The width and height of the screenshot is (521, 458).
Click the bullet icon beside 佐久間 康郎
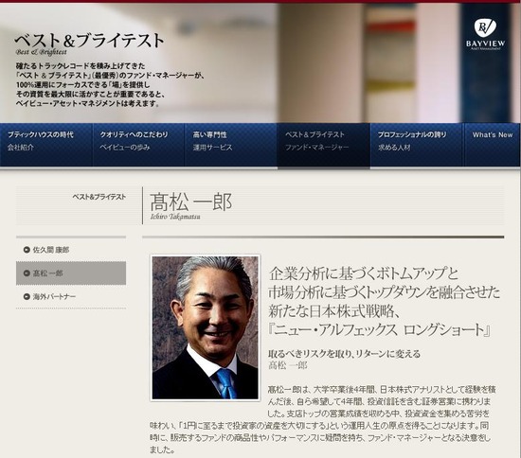[x=27, y=250]
